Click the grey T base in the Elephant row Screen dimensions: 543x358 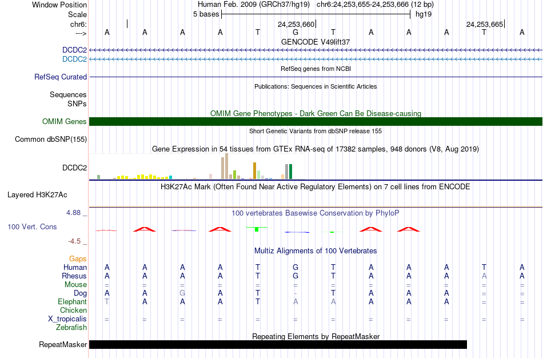click(x=107, y=302)
